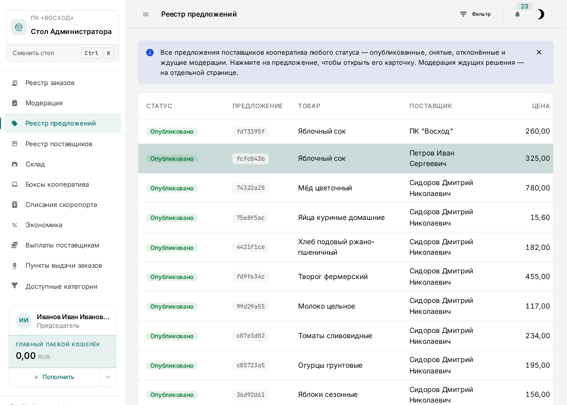
Task: Click Опубликовано status for code c85723a5
Action: pos(172,366)
